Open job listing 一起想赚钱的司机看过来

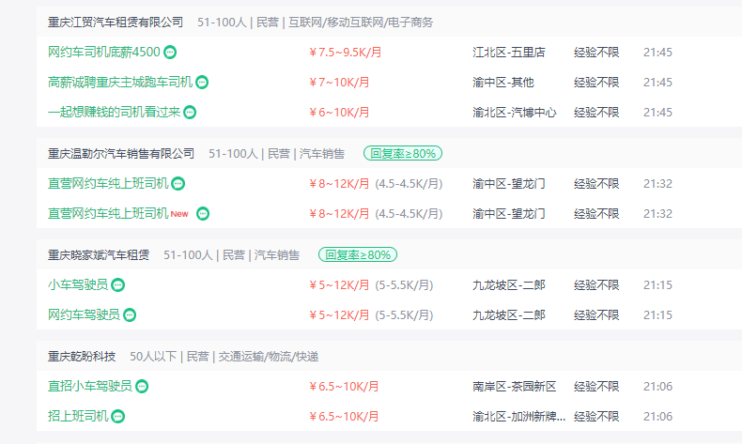tap(115, 112)
